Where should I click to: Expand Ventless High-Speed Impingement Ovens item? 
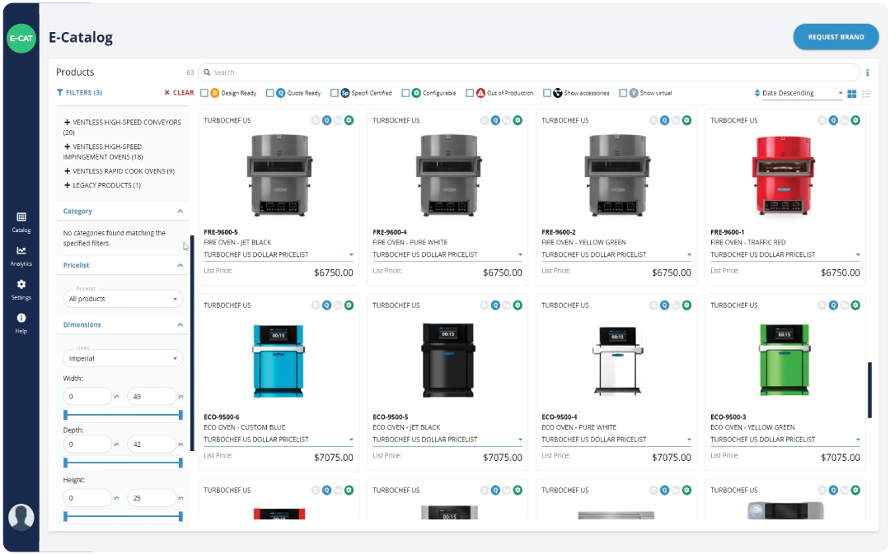click(67, 147)
